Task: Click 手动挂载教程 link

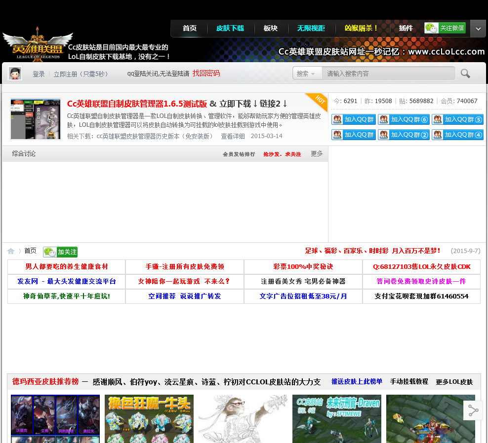Action: pyautogui.click(x=409, y=382)
